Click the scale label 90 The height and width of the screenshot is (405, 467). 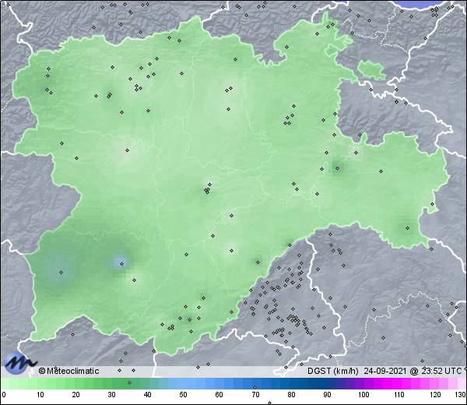(327, 395)
